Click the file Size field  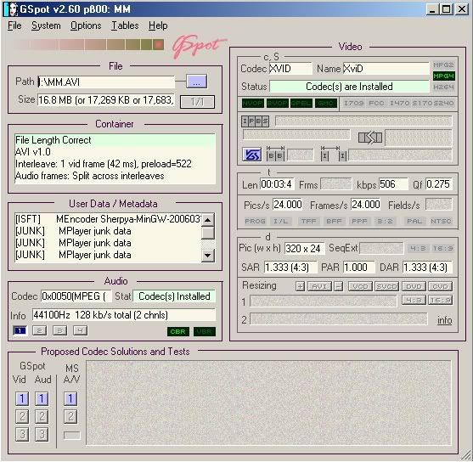point(106,100)
